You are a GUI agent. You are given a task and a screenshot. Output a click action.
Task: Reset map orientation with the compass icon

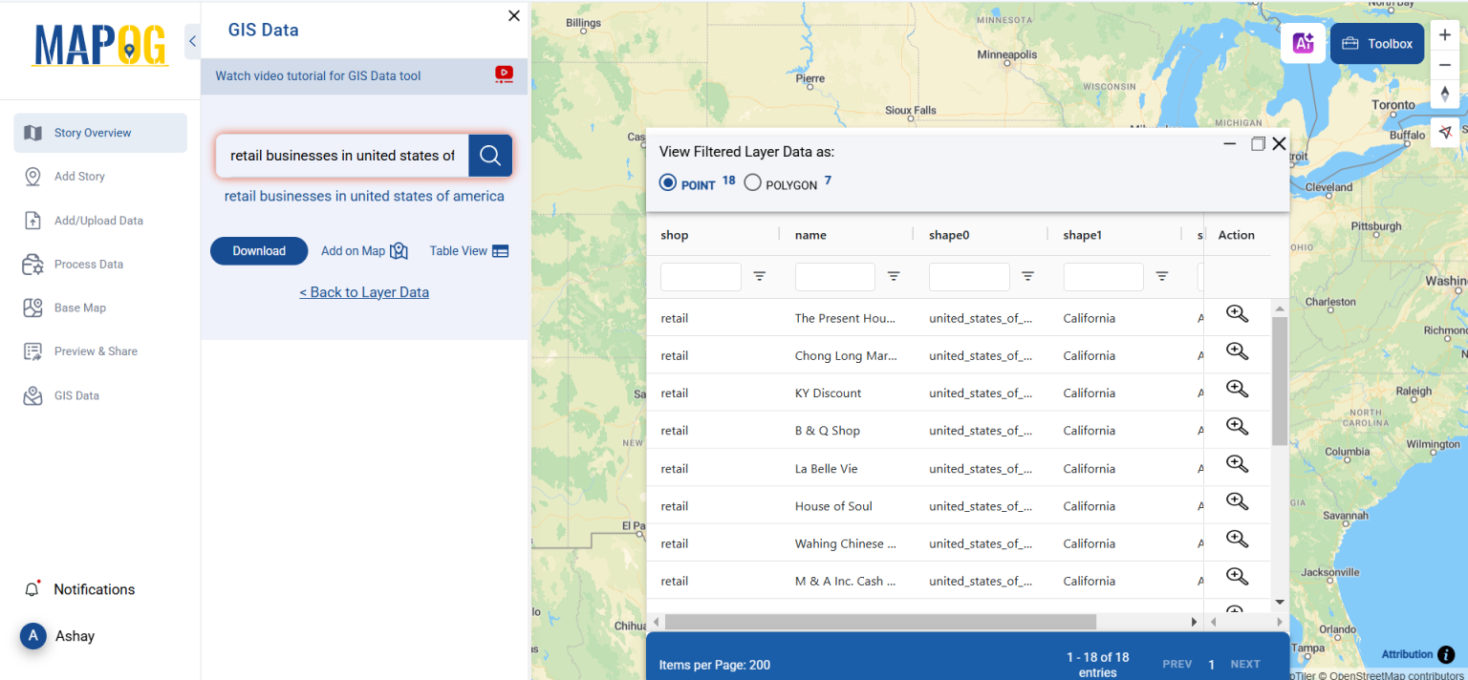(1445, 95)
